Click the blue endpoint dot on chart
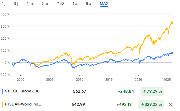This screenshot has height=111, width=180. pyautogui.click(x=172, y=53)
